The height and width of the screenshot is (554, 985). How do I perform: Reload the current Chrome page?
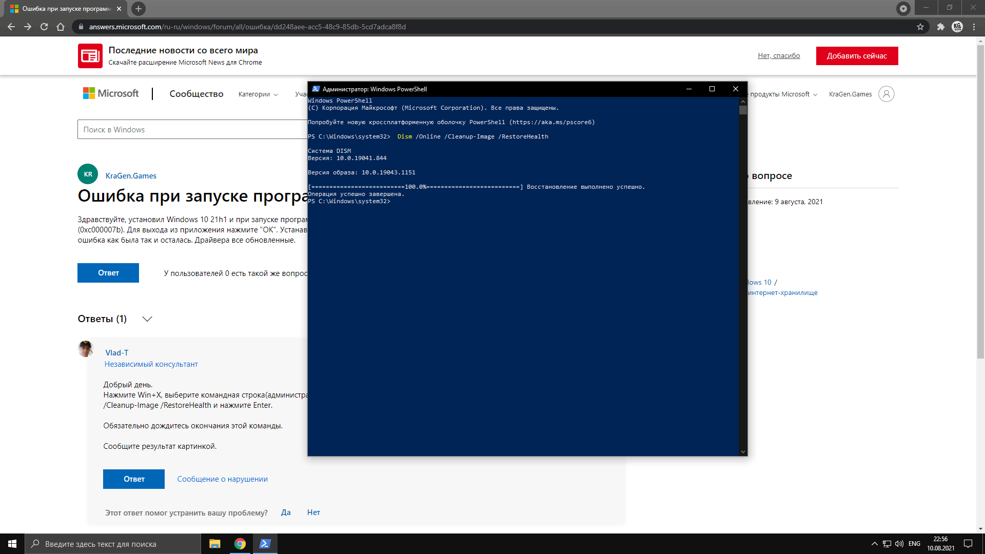(x=44, y=27)
